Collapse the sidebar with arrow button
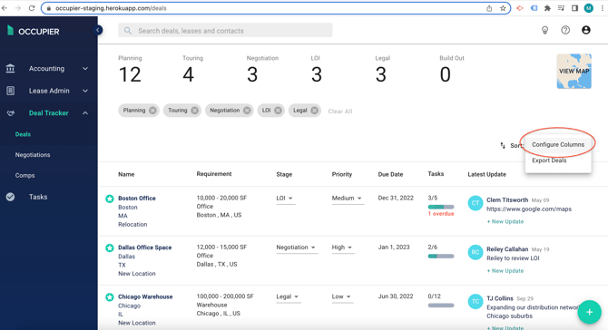 [x=98, y=30]
